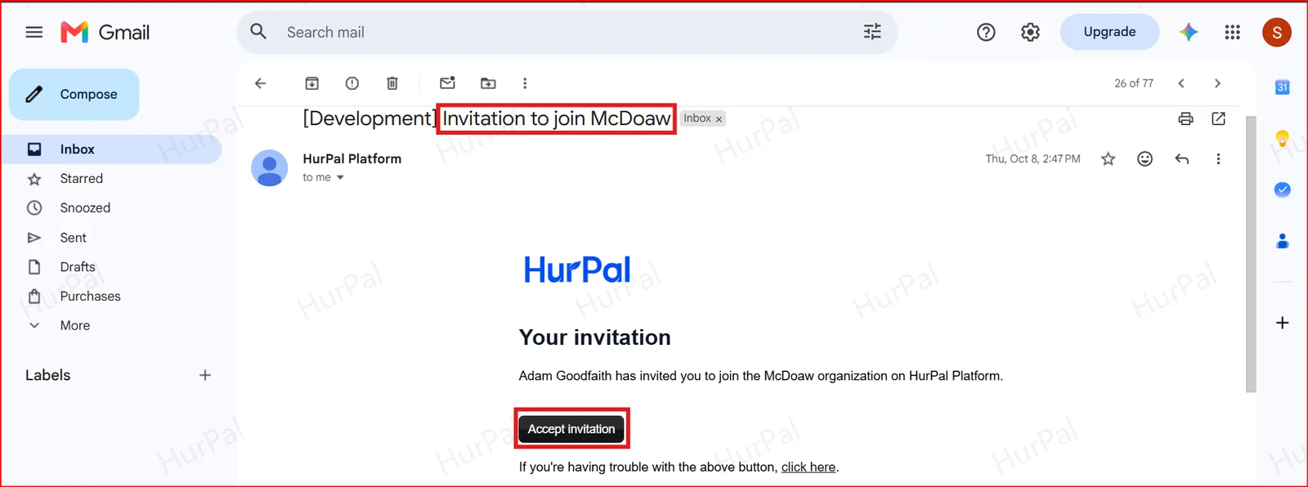Move the email to a folder
Image resolution: width=1308 pixels, height=487 pixels.
[488, 83]
